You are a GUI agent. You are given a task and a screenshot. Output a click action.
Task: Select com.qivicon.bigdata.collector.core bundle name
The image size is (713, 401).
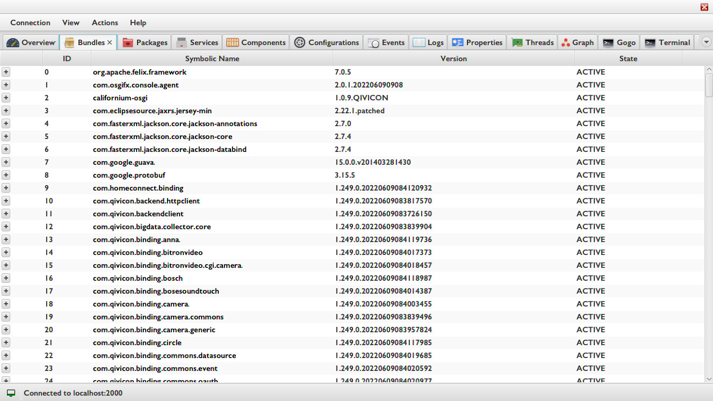(152, 227)
